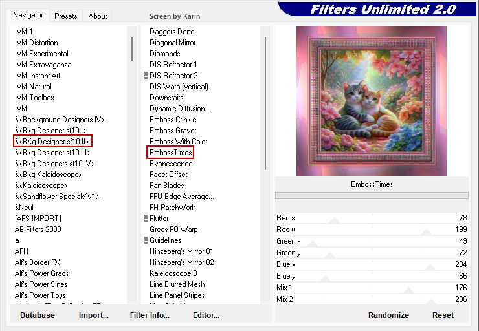Adjust the Red x slider
This screenshot has width=479, height=331.
coord(334,220)
